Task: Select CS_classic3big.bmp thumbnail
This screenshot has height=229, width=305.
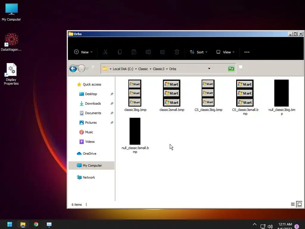Action: (208, 93)
